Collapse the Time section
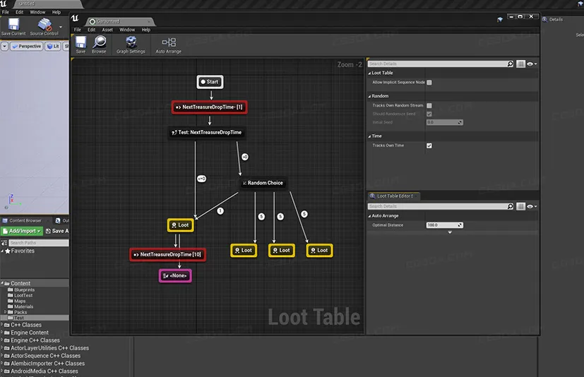The height and width of the screenshot is (377, 584). click(x=369, y=136)
